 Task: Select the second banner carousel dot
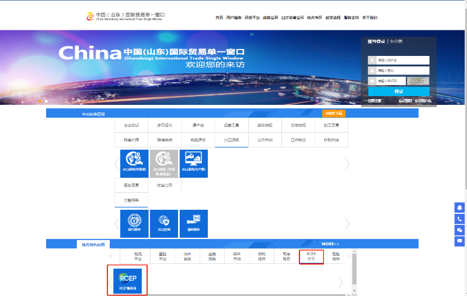pos(46,101)
